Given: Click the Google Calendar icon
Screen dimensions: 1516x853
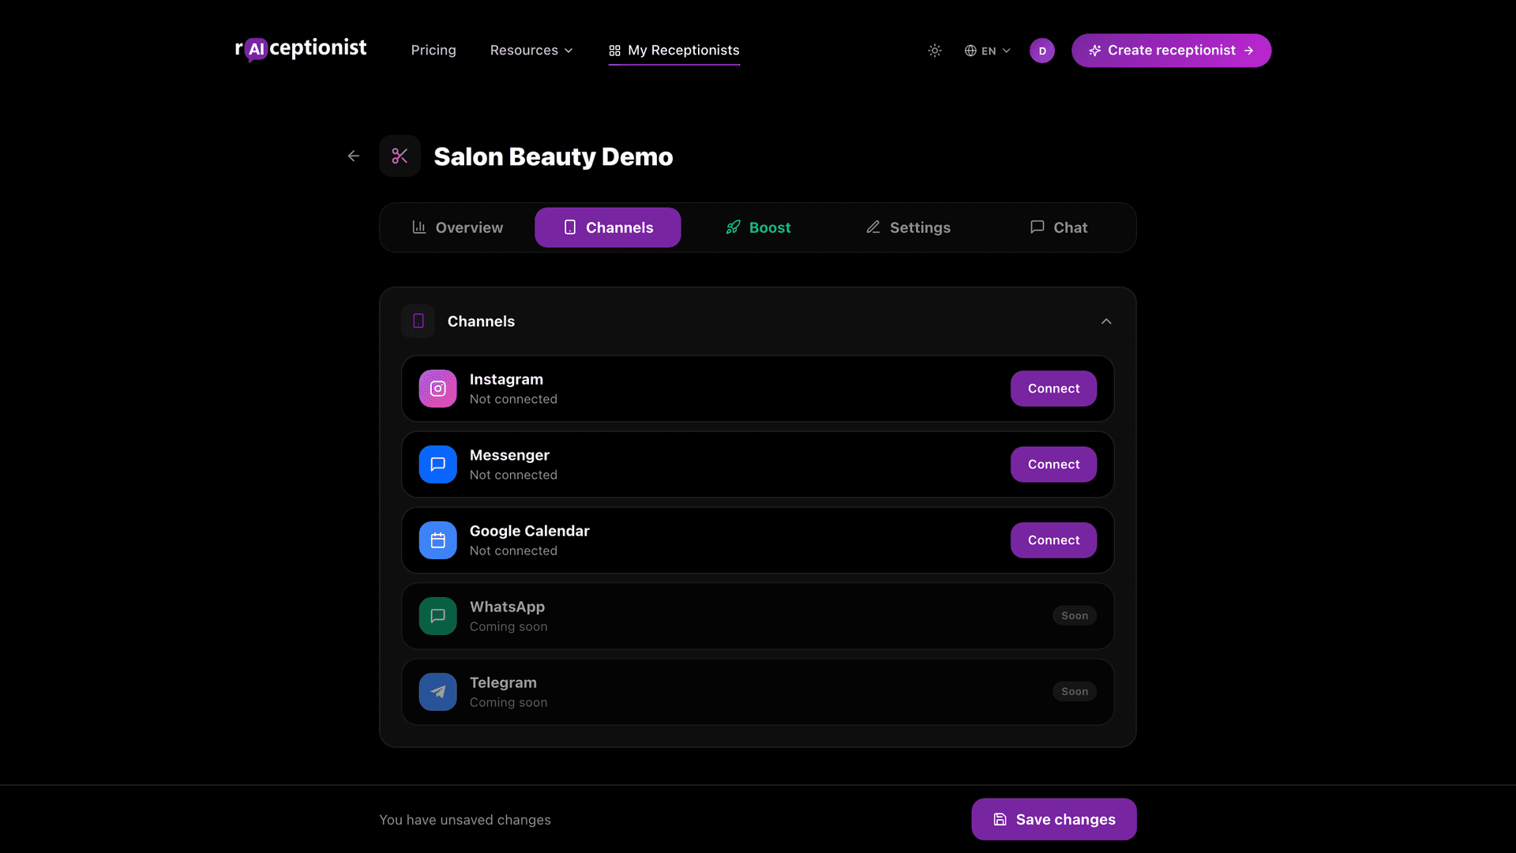Looking at the screenshot, I should 438,540.
